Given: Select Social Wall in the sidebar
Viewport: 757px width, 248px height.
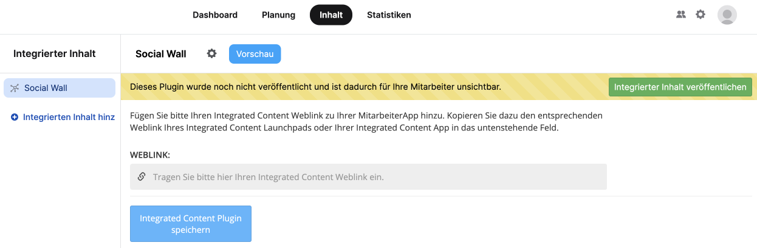Looking at the screenshot, I should 60,88.
